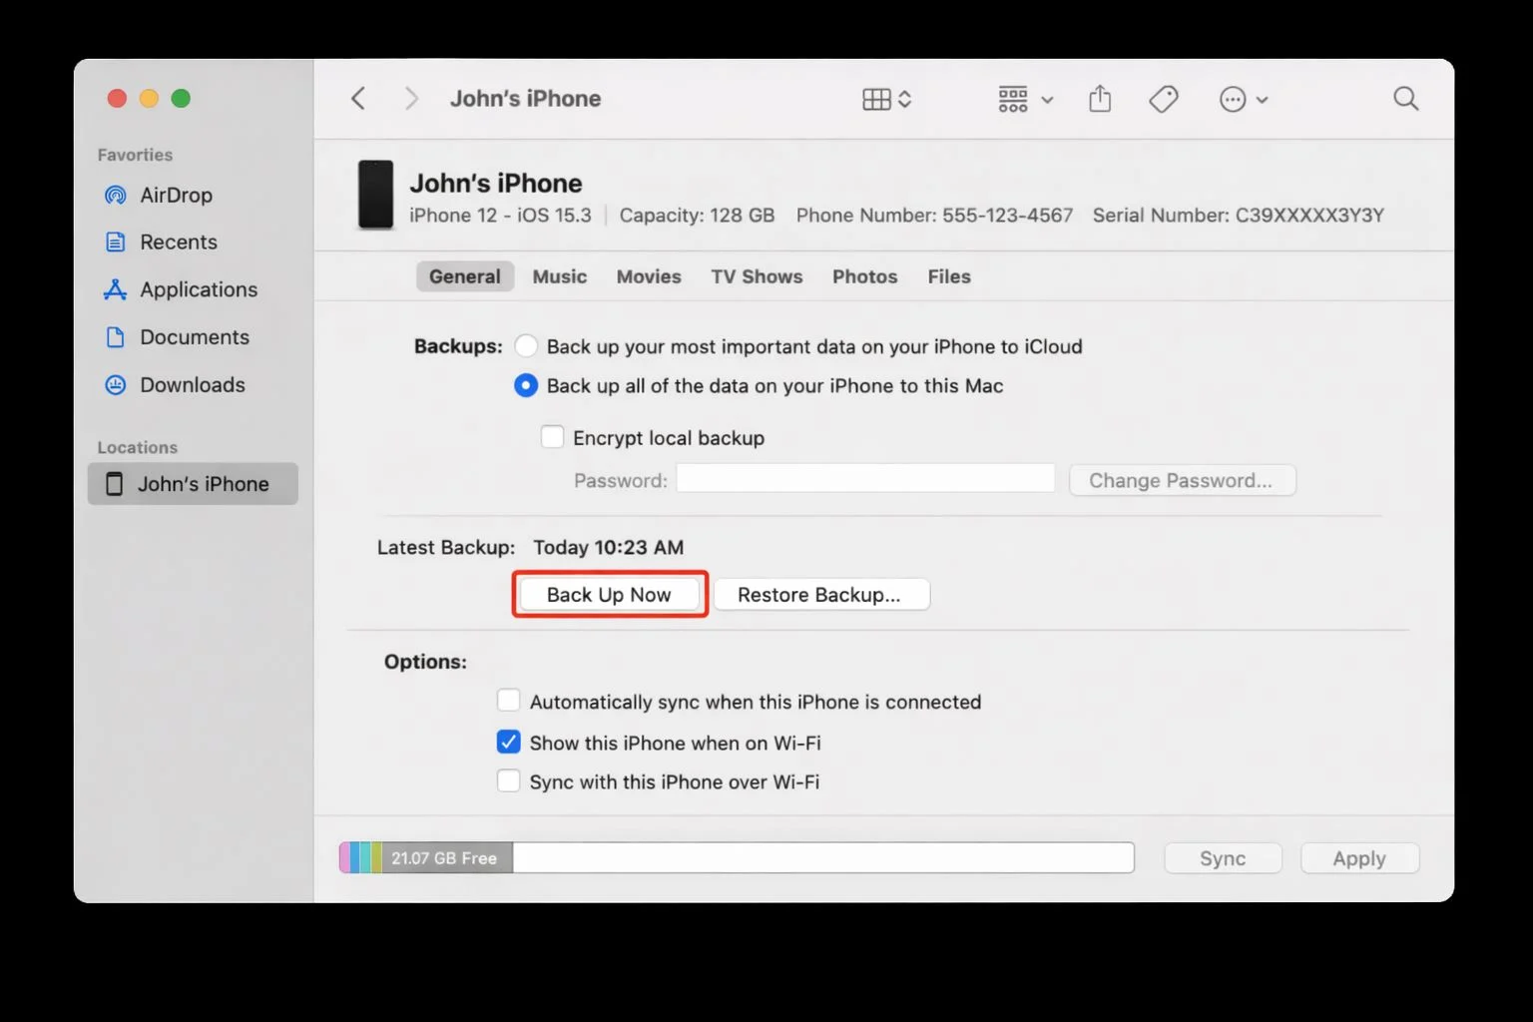Open the Applications sidebar item
The width and height of the screenshot is (1533, 1022).
[197, 289]
